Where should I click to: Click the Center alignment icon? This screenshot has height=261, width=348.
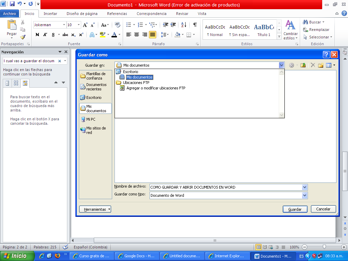pyautogui.click(x=137, y=35)
